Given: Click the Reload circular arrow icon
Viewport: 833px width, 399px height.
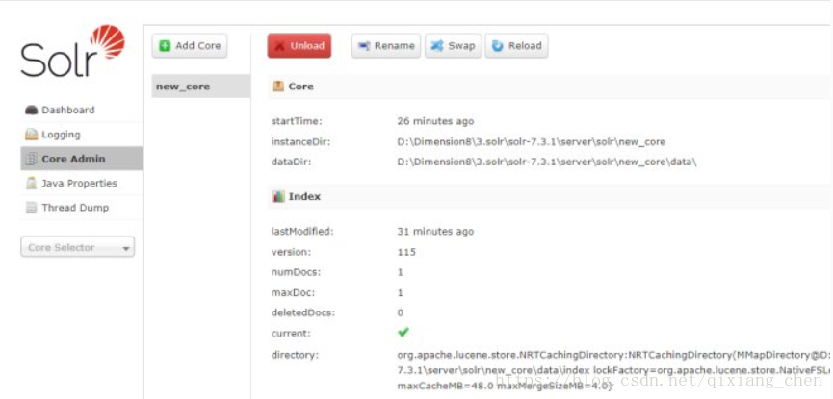Looking at the screenshot, I should 497,46.
